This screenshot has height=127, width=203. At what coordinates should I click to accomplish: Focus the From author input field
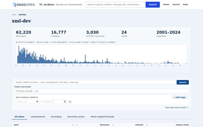101,91
